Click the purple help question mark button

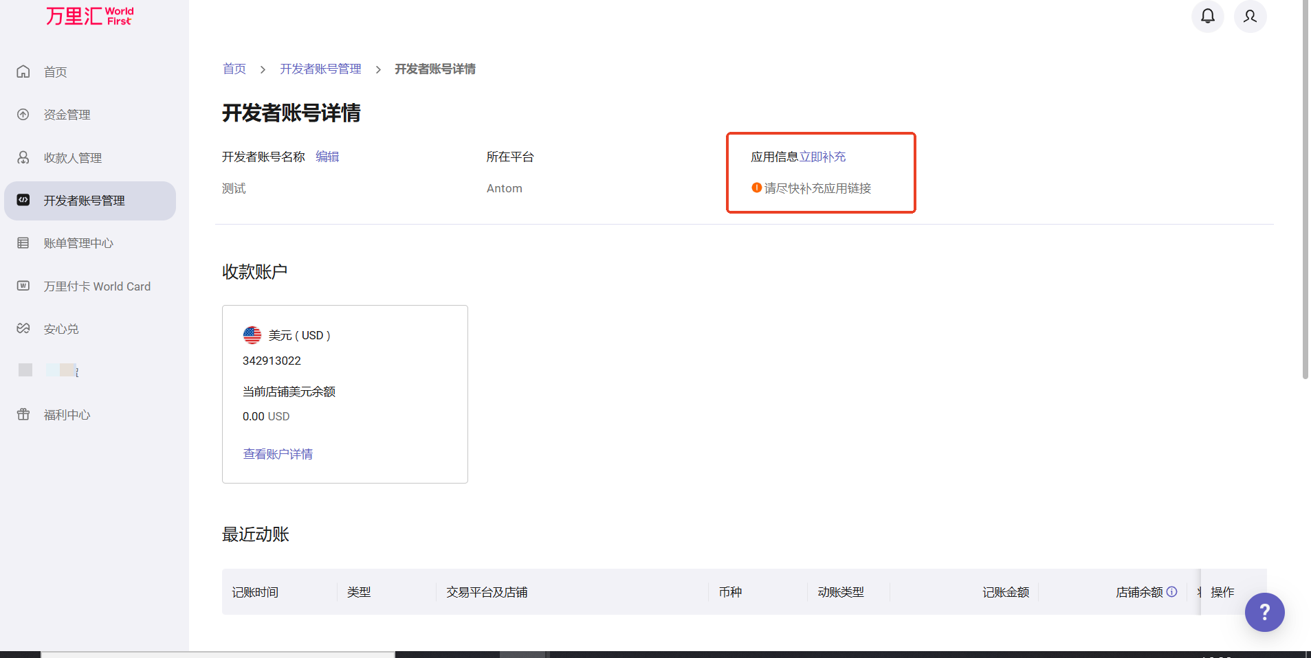(1264, 612)
